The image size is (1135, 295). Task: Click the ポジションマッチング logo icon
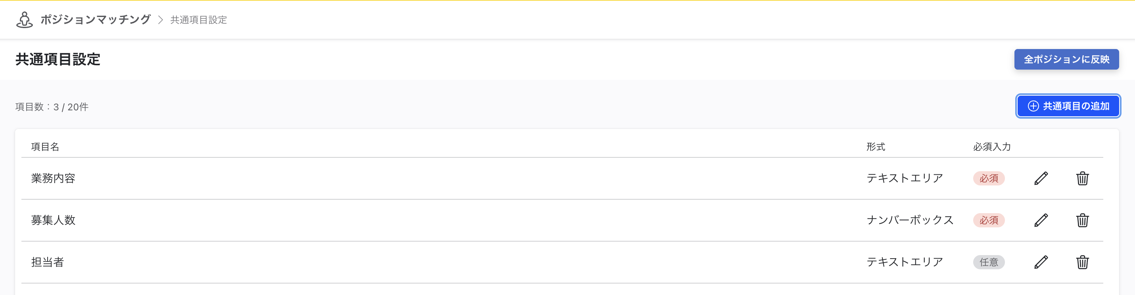click(x=24, y=20)
